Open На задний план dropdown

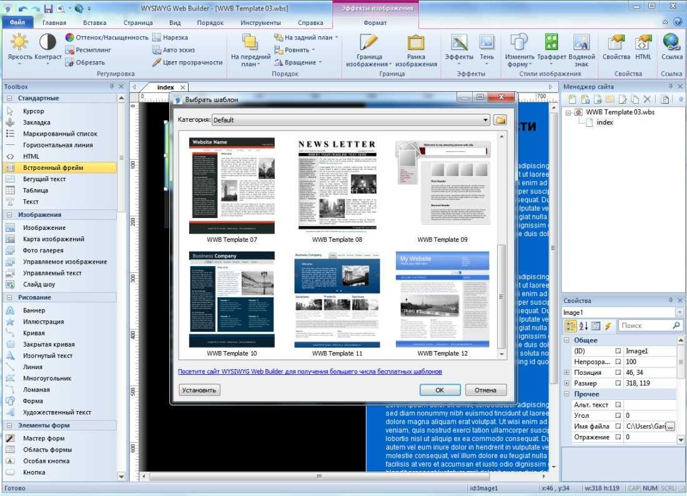(x=306, y=37)
